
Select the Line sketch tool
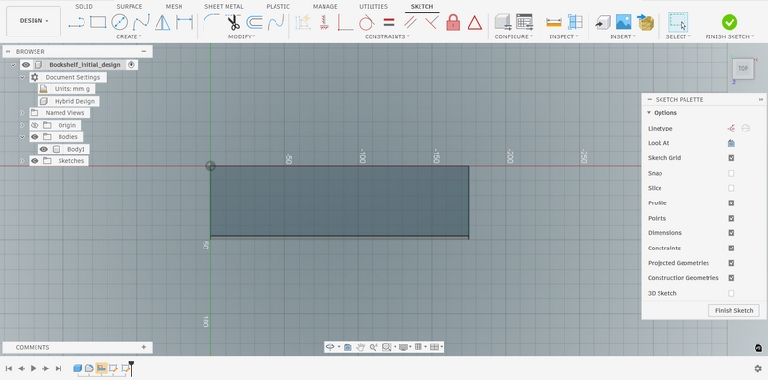[x=77, y=22]
